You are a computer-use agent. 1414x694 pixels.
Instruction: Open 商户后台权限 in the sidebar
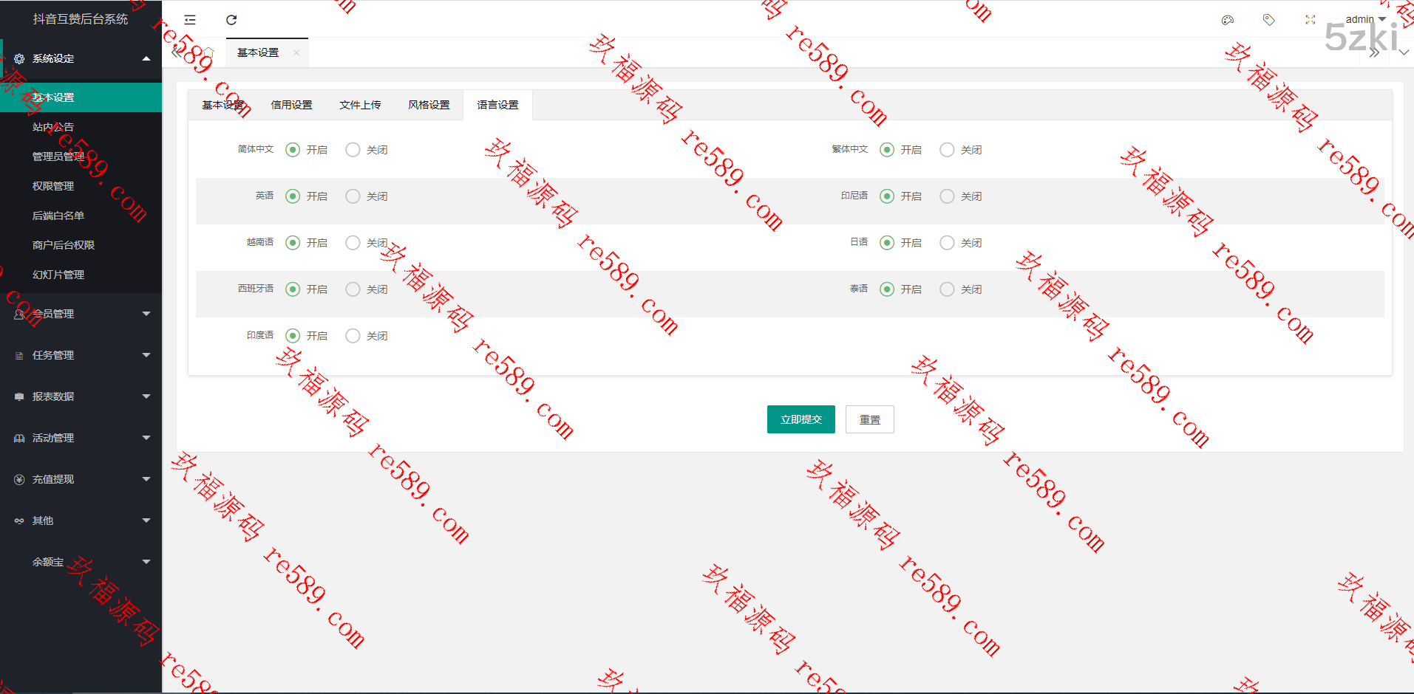(x=81, y=245)
